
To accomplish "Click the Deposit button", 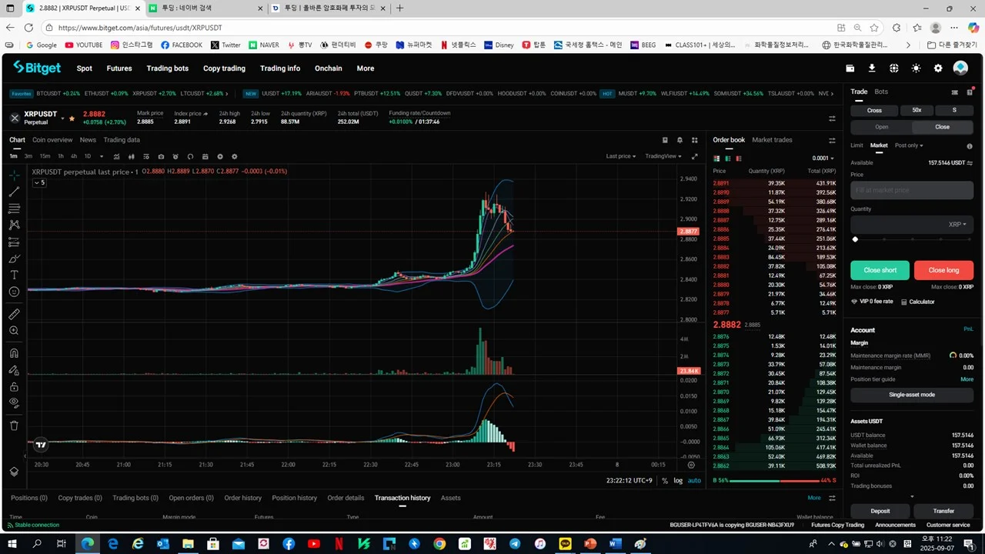I will [880, 511].
